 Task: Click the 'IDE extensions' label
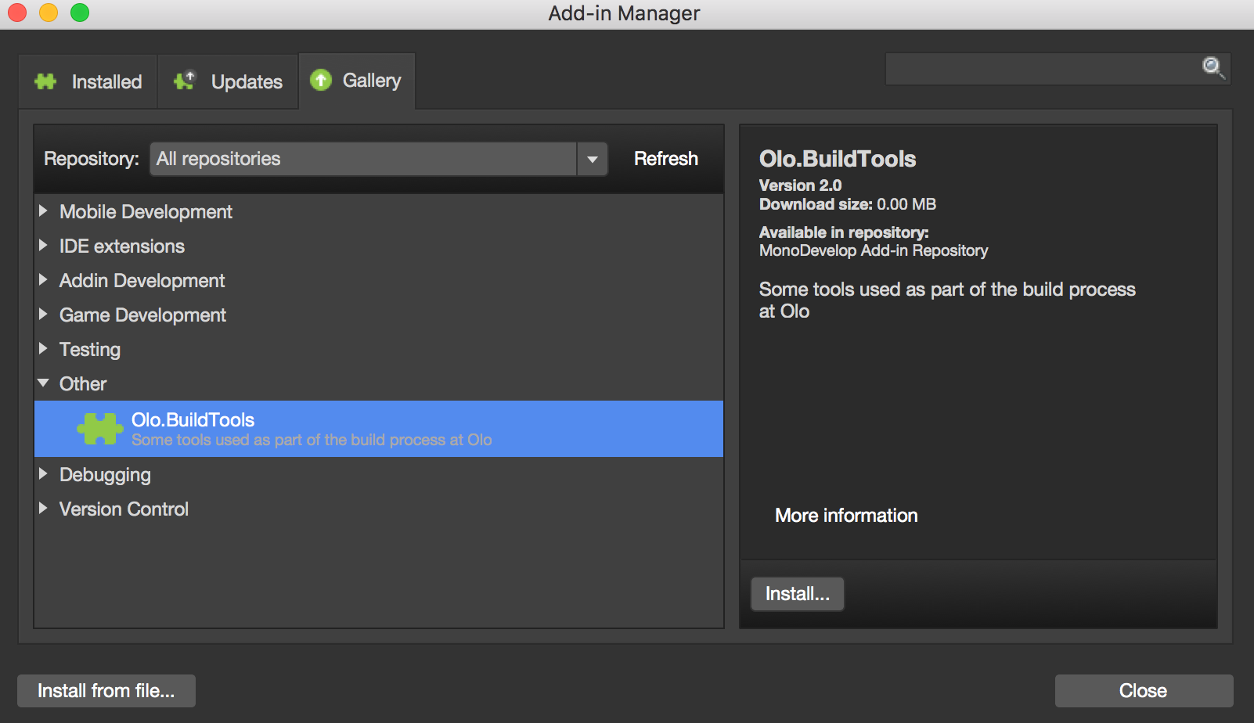click(x=122, y=246)
